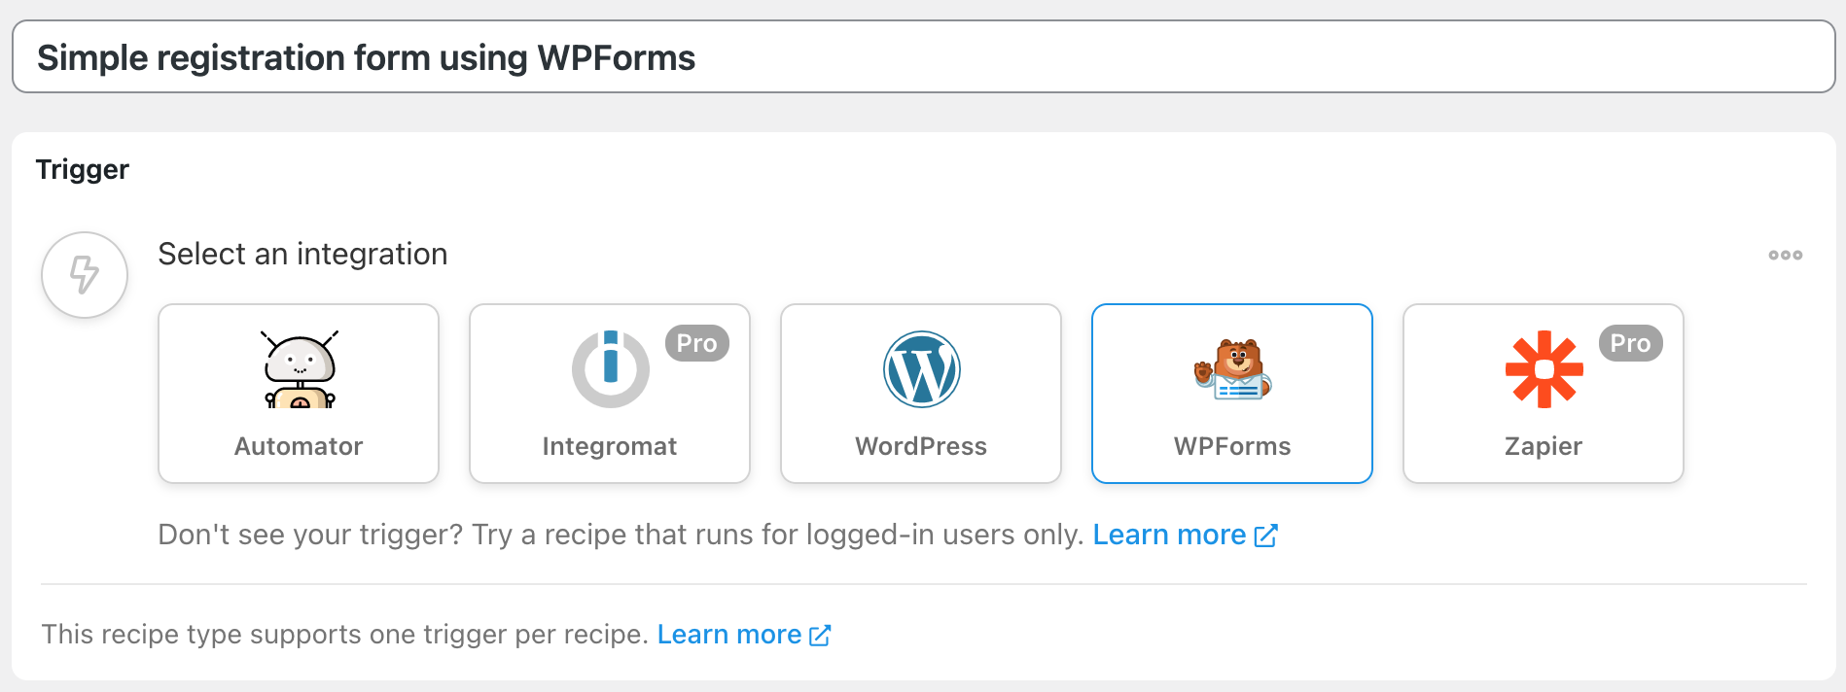
Task: Open Learn more about logged-in recipes
Action: [x=1185, y=535]
